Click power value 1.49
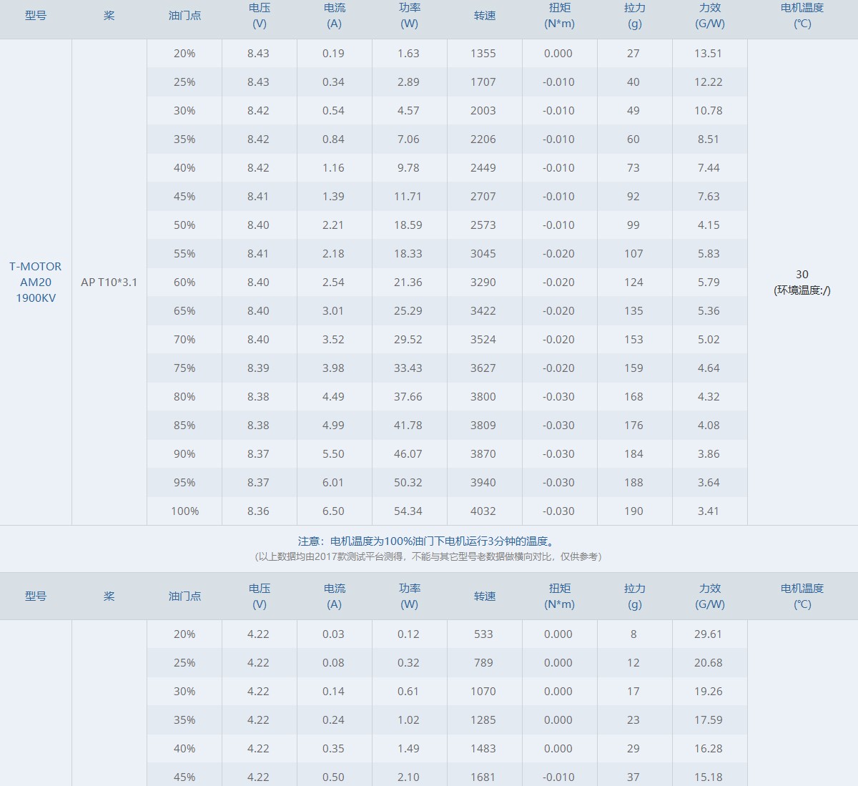Viewport: 858px width, 786px height. tap(408, 748)
